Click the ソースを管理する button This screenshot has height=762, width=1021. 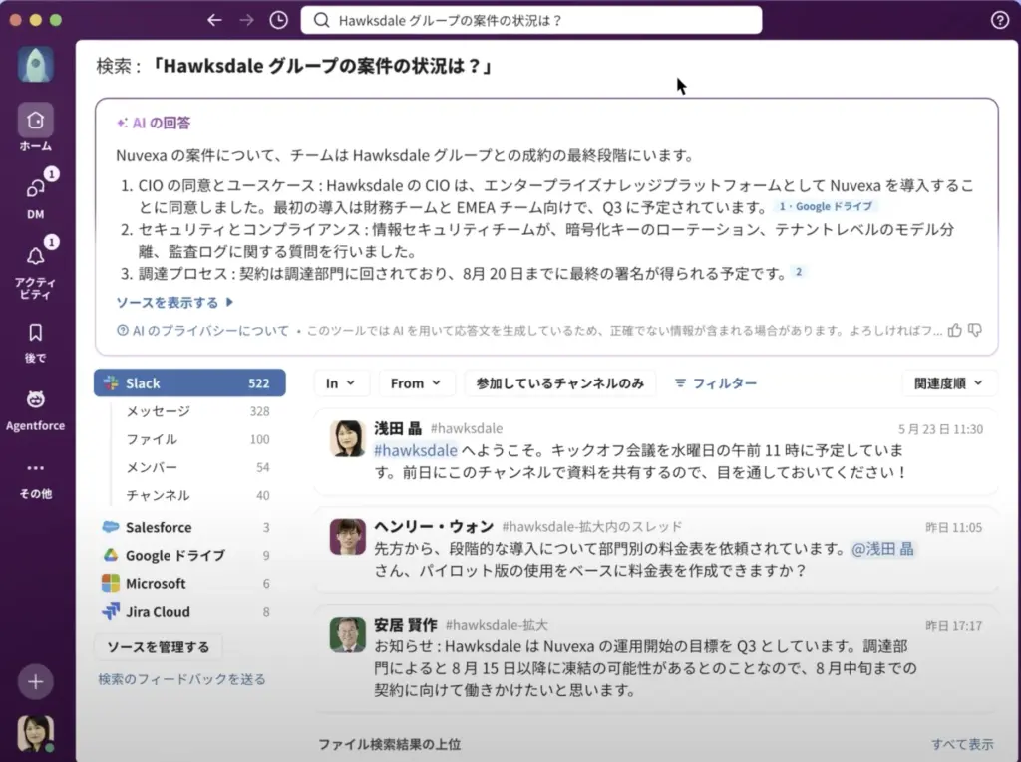tap(158, 647)
